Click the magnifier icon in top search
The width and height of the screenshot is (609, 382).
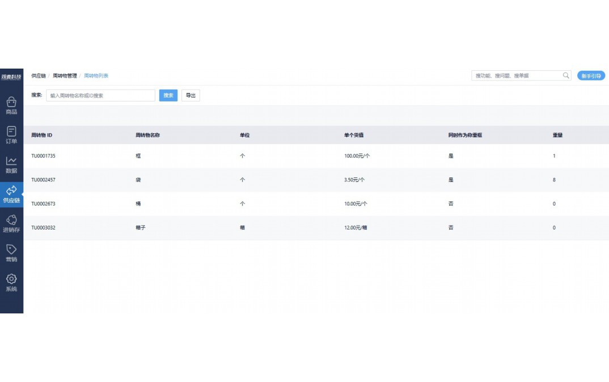565,75
